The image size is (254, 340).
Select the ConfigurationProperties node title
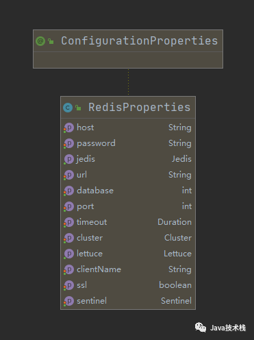point(139,41)
